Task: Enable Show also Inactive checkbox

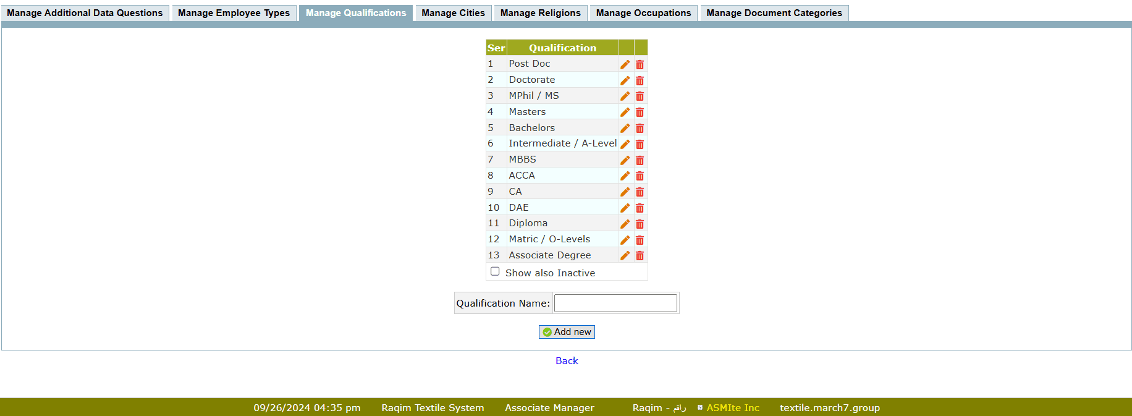Action: [x=495, y=271]
